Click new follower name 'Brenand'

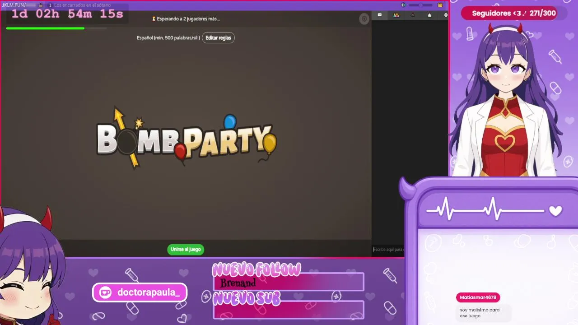pos(238,283)
